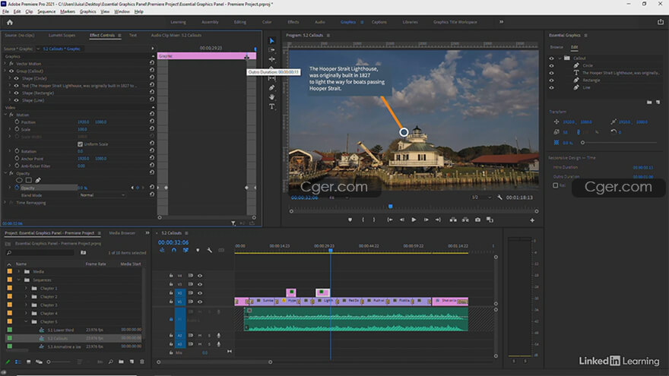Image resolution: width=669 pixels, height=376 pixels.
Task: Select the Hand tool
Action: point(272,97)
